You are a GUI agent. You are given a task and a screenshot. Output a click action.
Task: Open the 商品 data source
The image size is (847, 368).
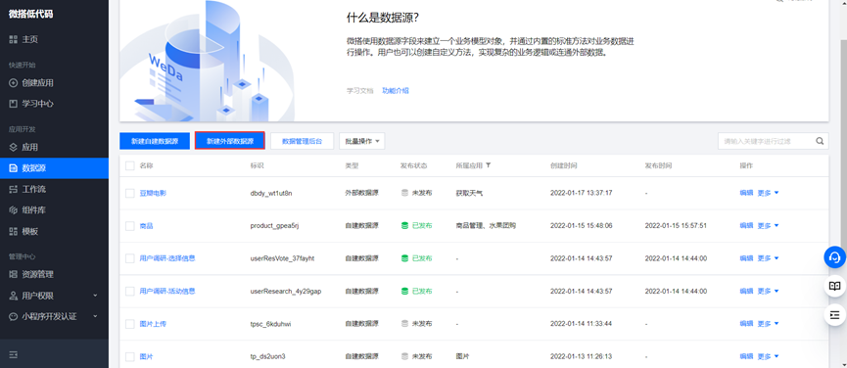[146, 225]
